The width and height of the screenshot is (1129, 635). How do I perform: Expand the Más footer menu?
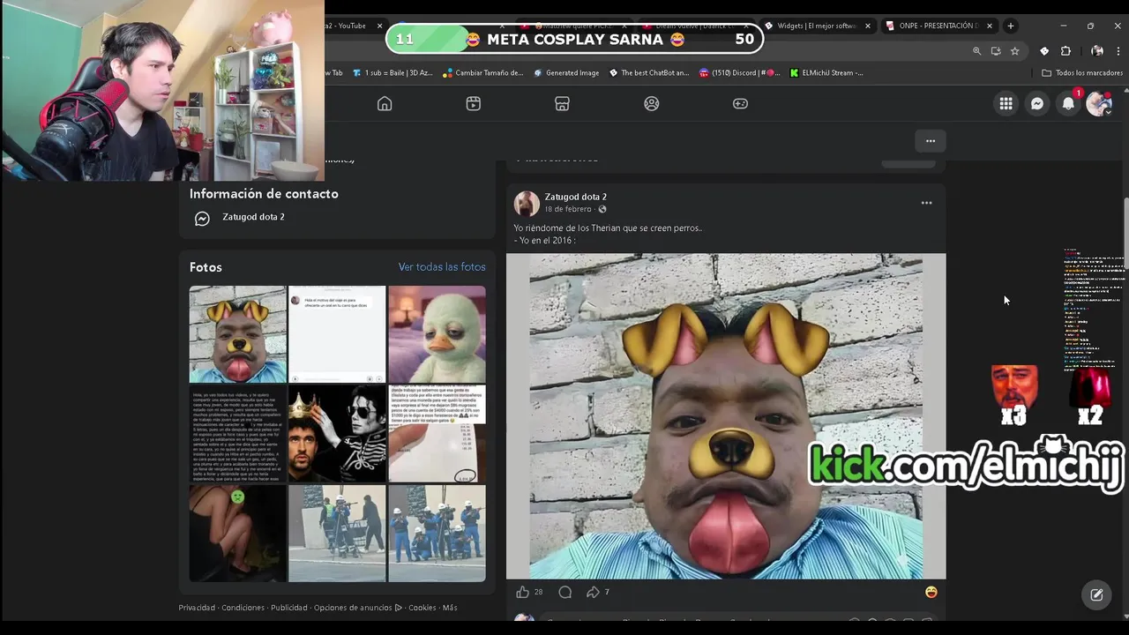click(450, 608)
